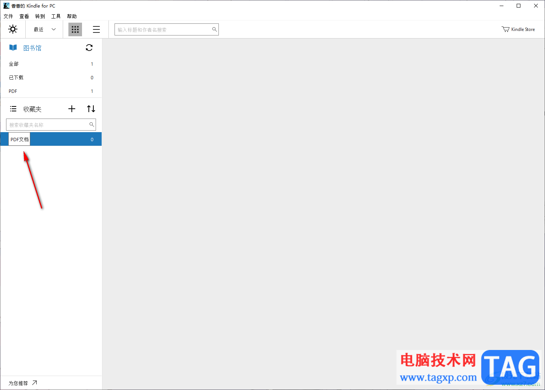This screenshot has height=390, width=545.
Task: Click the 全部 count number 1
Action: click(x=92, y=64)
